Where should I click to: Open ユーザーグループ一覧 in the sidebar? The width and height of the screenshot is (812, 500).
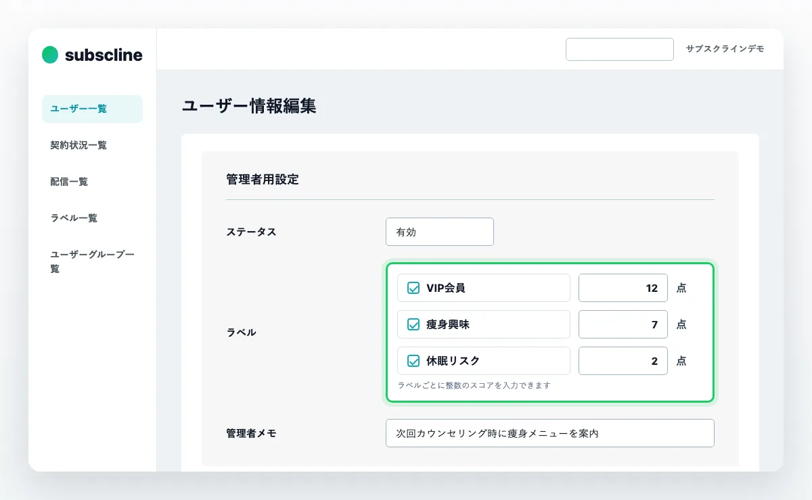(93, 261)
